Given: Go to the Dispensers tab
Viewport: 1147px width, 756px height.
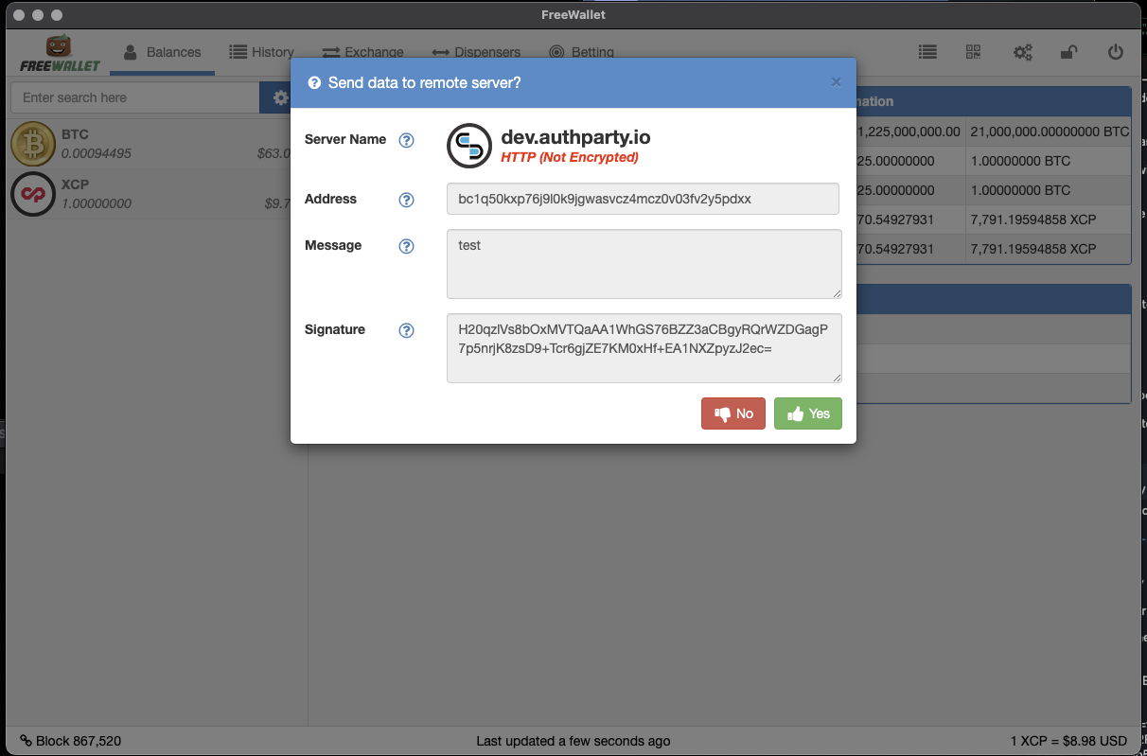Looking at the screenshot, I should tap(476, 52).
